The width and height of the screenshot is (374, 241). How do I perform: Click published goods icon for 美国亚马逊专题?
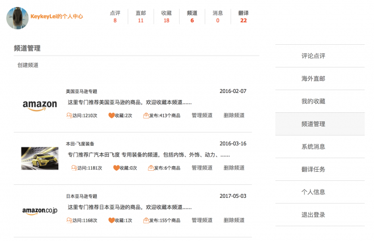(x=147, y=116)
